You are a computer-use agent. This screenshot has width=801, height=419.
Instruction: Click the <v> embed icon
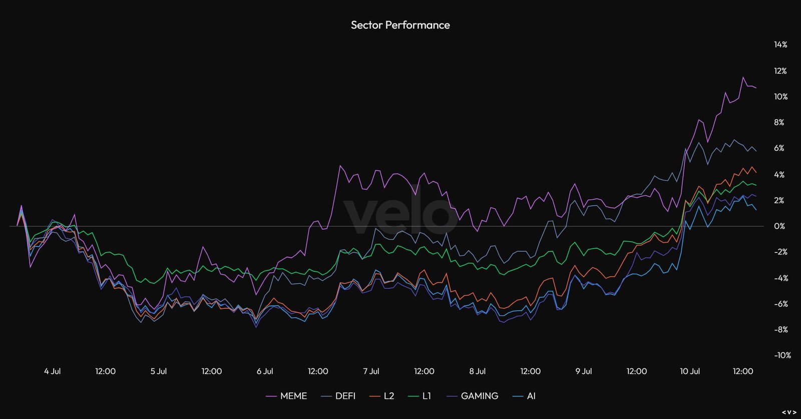pos(789,412)
